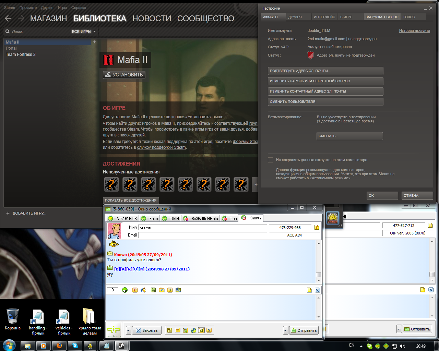Click the blank yellow note icon in Known chat

coord(309,290)
